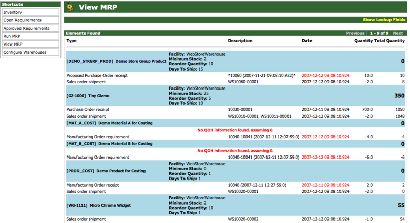This screenshot has width=410, height=223.
Task: Click the View MRP header logo icon
Action: [x=70, y=7]
